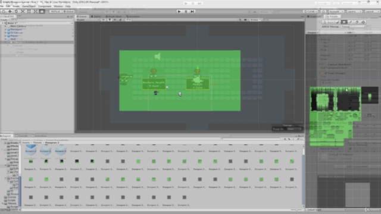The image size is (381, 214).
Task: Select the Hand tool in the toolbar
Action: pos(4,11)
